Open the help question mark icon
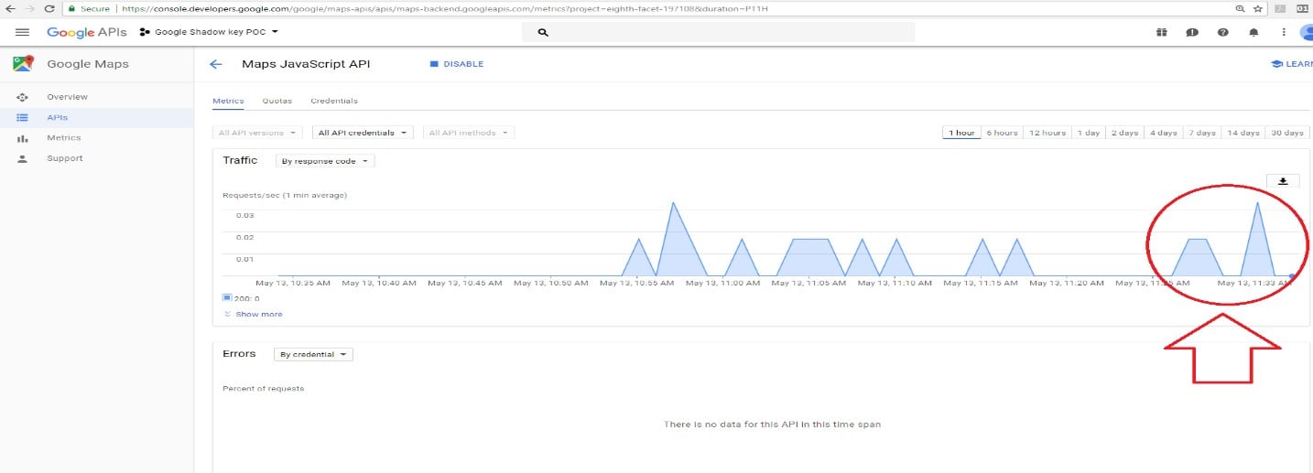This screenshot has width=1313, height=473. pyautogui.click(x=1222, y=32)
